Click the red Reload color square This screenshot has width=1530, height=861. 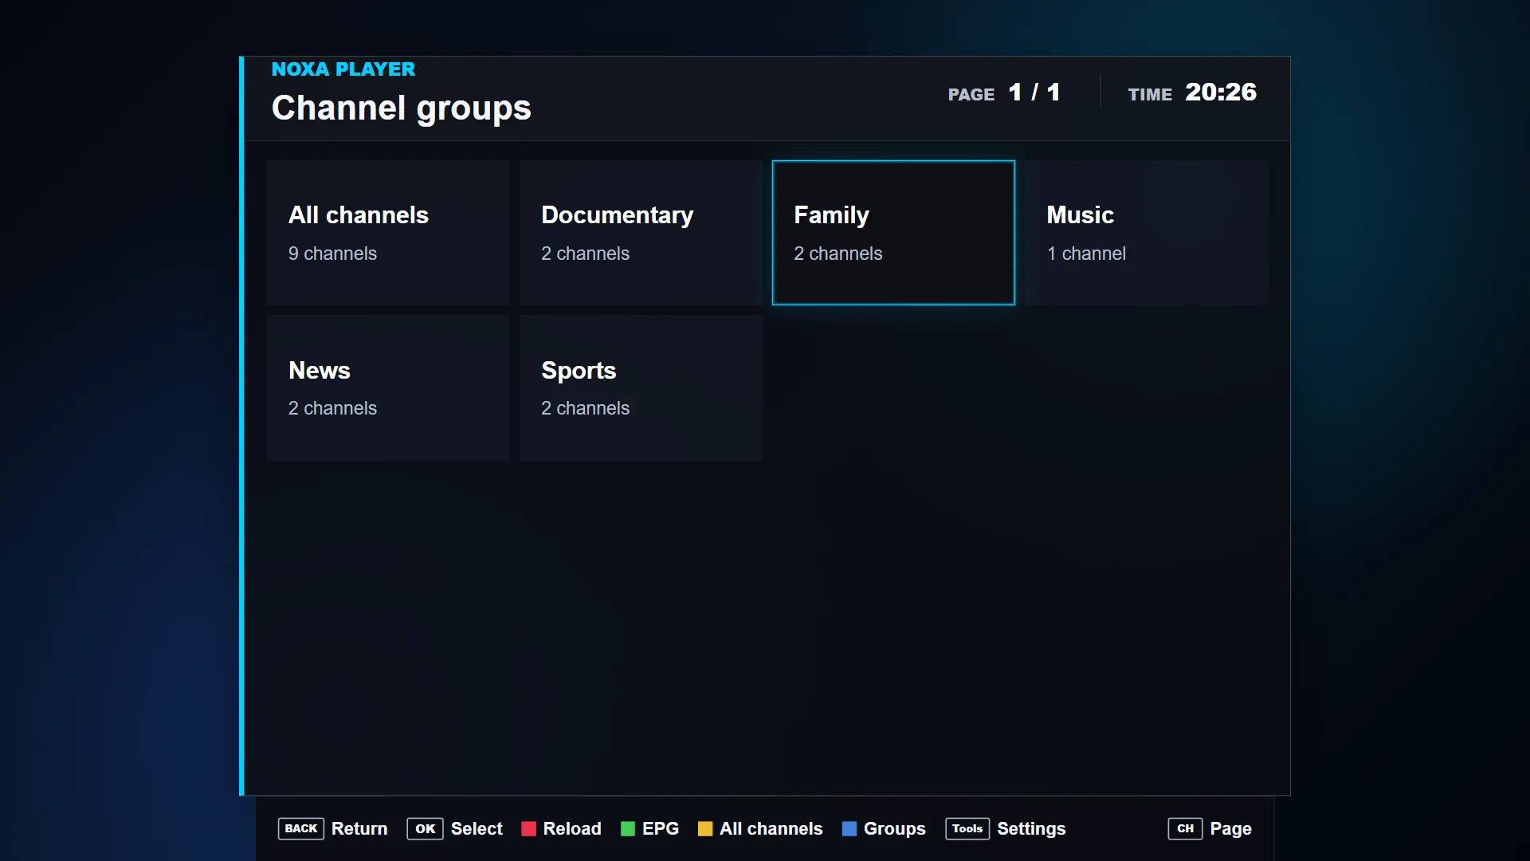pyautogui.click(x=528, y=829)
